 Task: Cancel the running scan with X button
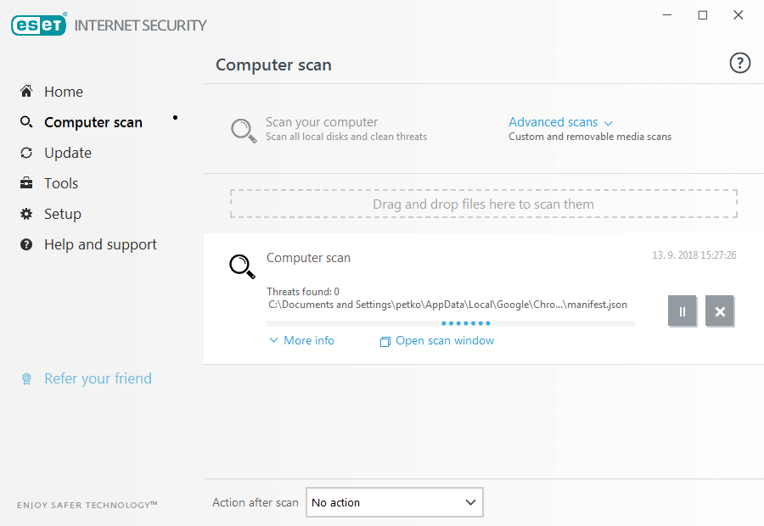720,311
